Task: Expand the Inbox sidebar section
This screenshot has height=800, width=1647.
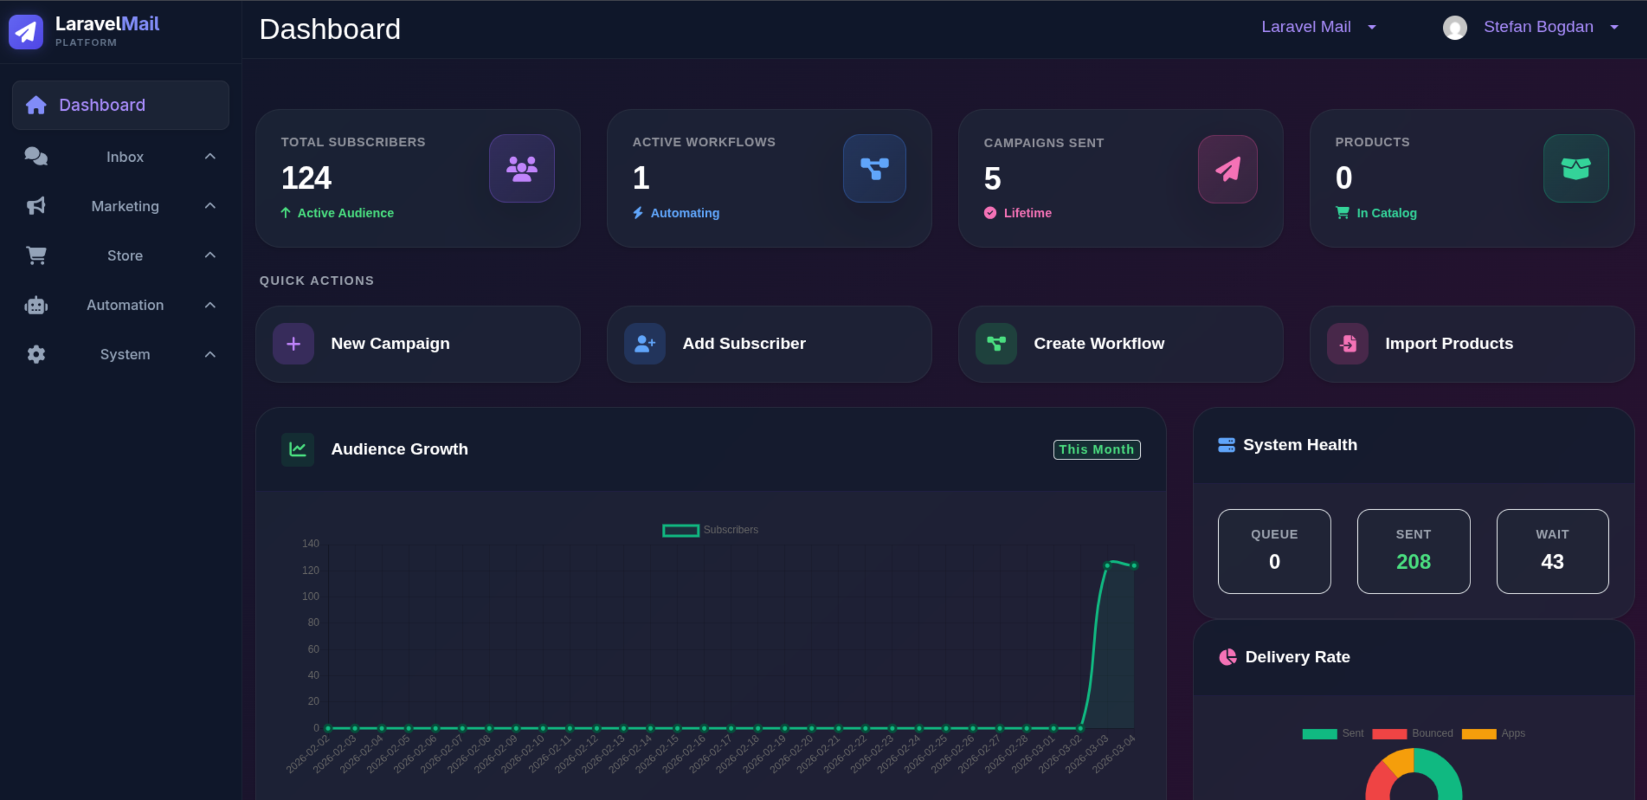Action: (x=121, y=156)
